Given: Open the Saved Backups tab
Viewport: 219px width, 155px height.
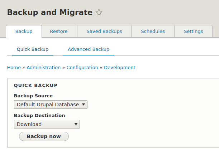Looking at the screenshot, I should click(104, 32).
